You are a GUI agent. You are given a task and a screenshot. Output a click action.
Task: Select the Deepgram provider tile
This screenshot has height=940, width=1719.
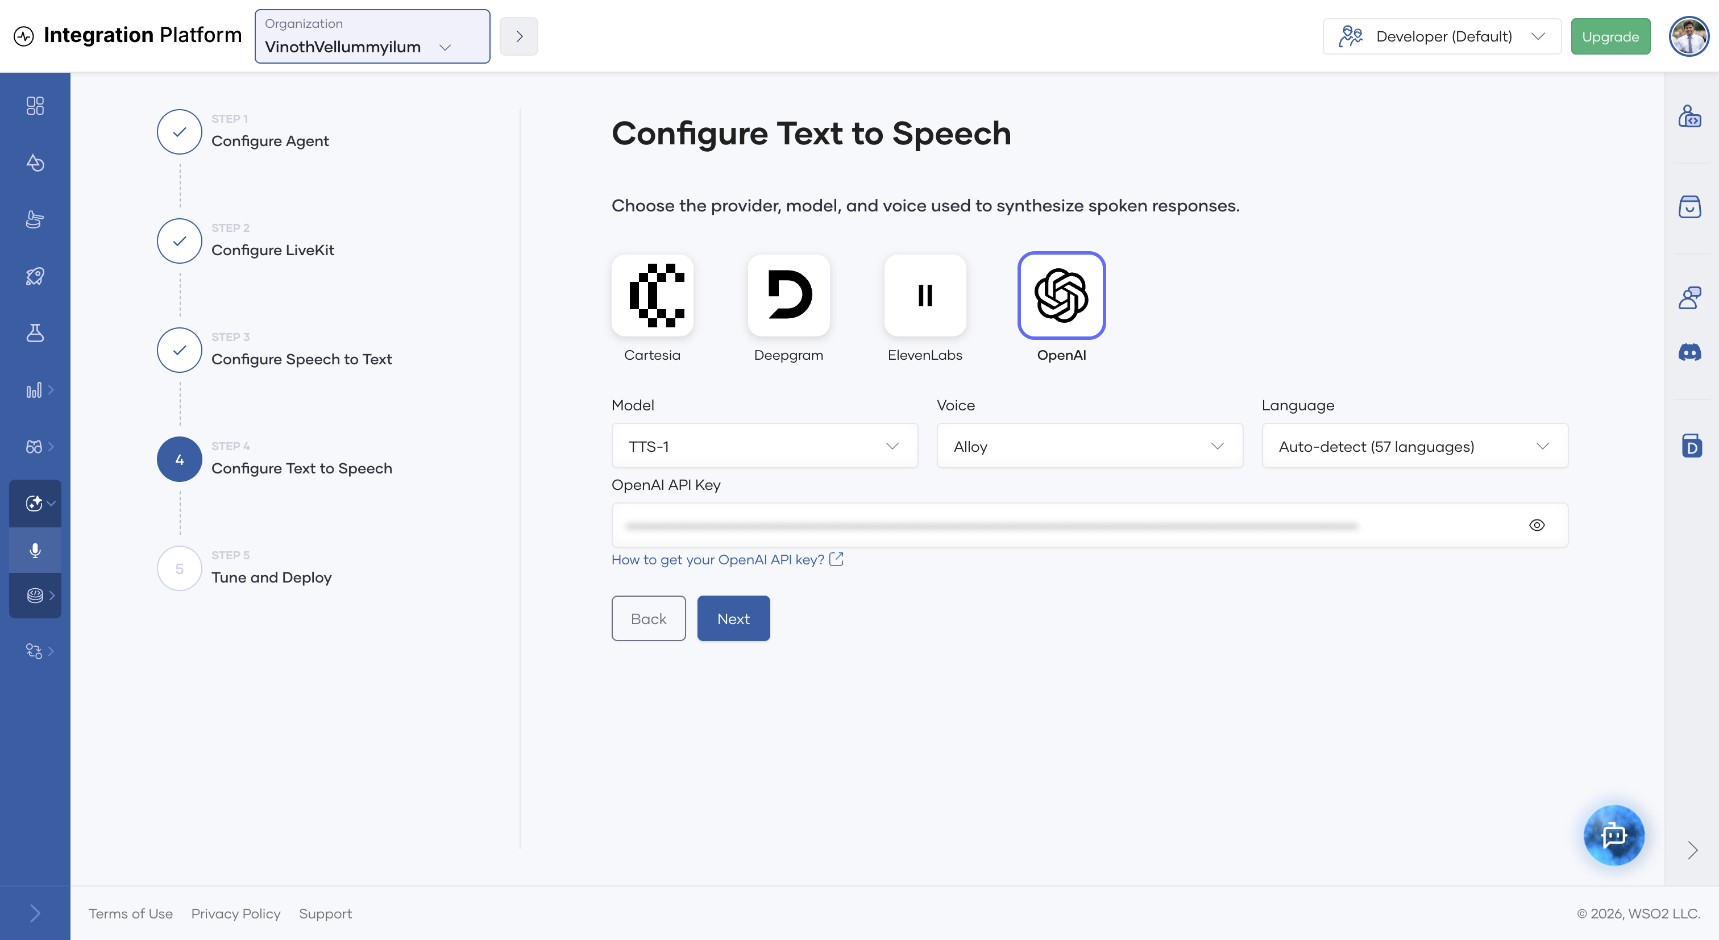click(788, 295)
